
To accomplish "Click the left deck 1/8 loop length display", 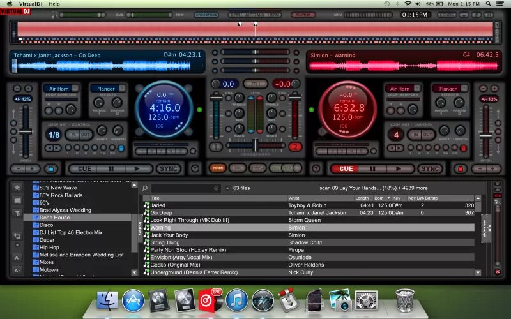I will click(x=54, y=135).
